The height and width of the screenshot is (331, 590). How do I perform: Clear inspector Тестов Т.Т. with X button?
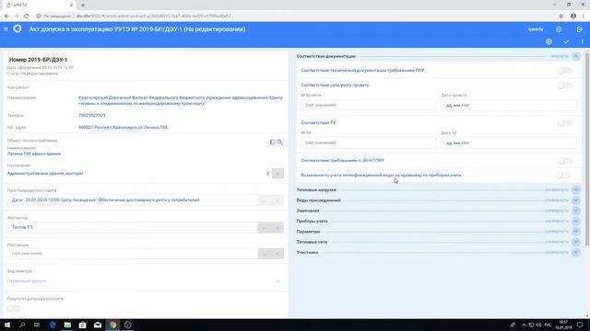[277, 228]
